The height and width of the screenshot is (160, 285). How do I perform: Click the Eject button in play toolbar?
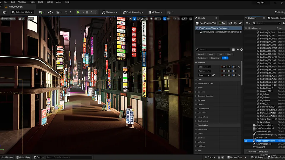pos(91,12)
